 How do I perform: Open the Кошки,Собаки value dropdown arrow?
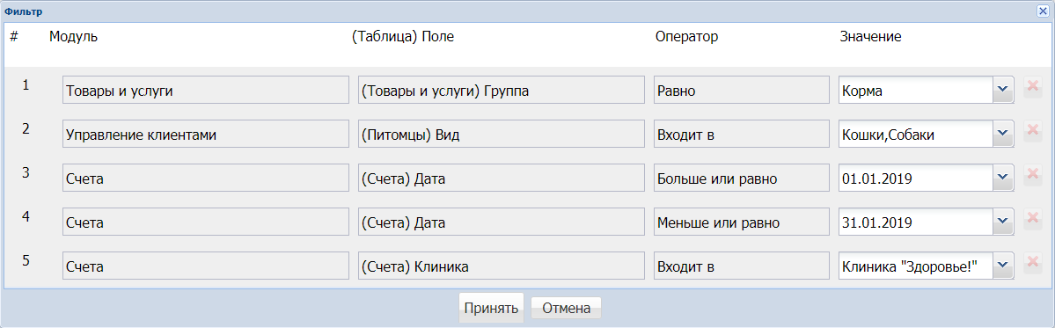pos(1003,134)
